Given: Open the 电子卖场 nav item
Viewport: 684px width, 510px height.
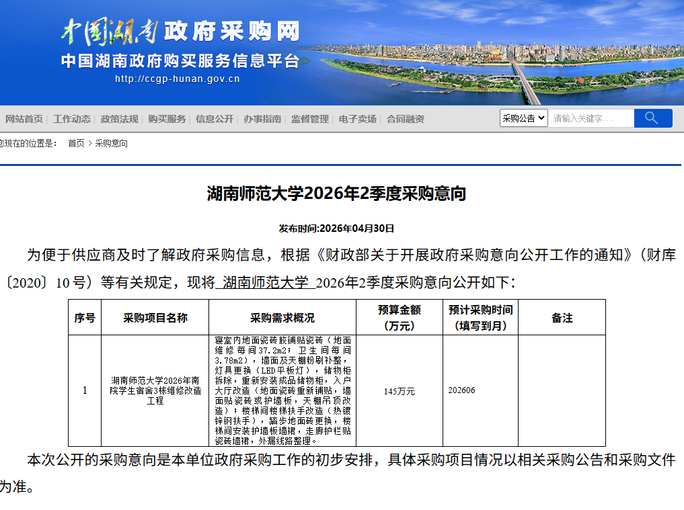Looking at the screenshot, I should pyautogui.click(x=357, y=119).
